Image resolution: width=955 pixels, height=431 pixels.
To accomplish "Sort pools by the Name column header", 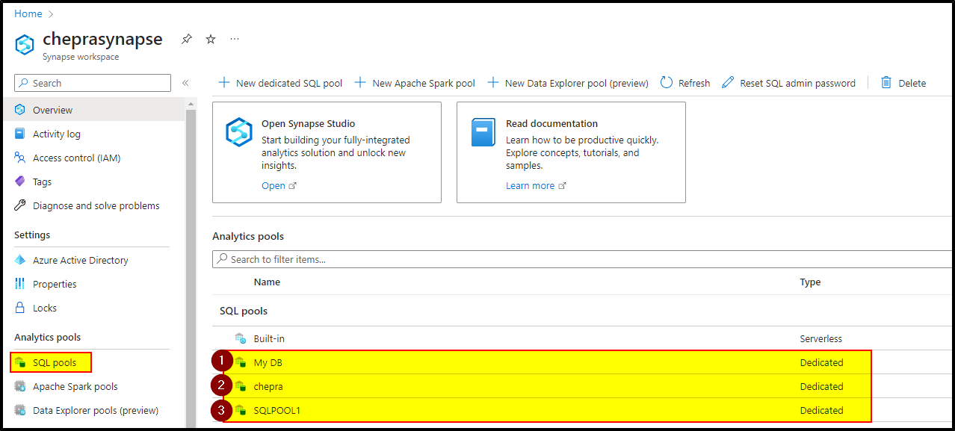I will coord(267,282).
